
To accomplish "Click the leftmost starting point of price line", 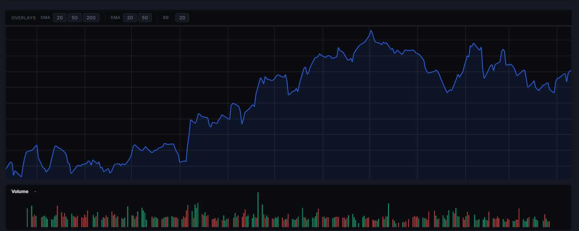I will pyautogui.click(x=6, y=169).
